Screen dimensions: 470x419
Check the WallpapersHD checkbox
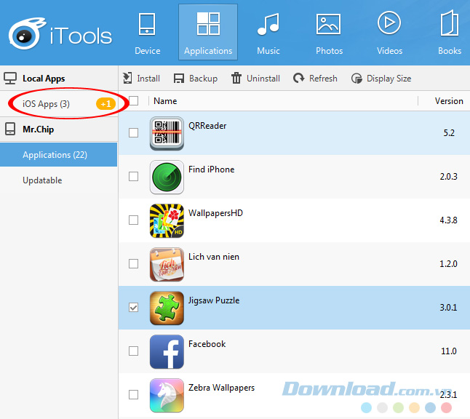(x=133, y=220)
